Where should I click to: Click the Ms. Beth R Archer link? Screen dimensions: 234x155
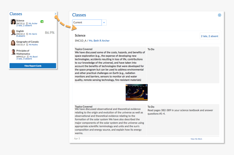point(99,41)
